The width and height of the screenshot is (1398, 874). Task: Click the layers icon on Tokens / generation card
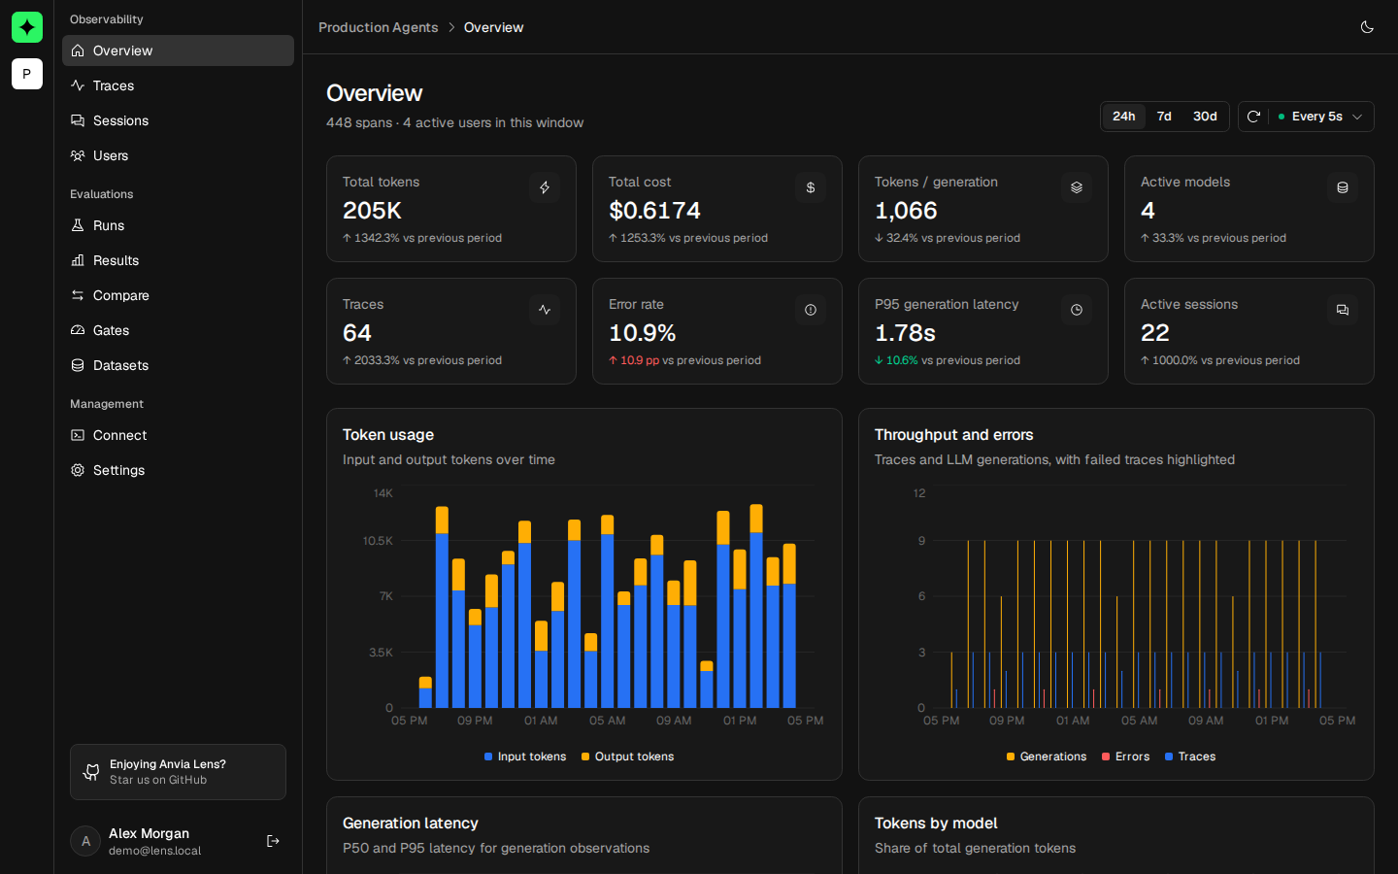1077,187
